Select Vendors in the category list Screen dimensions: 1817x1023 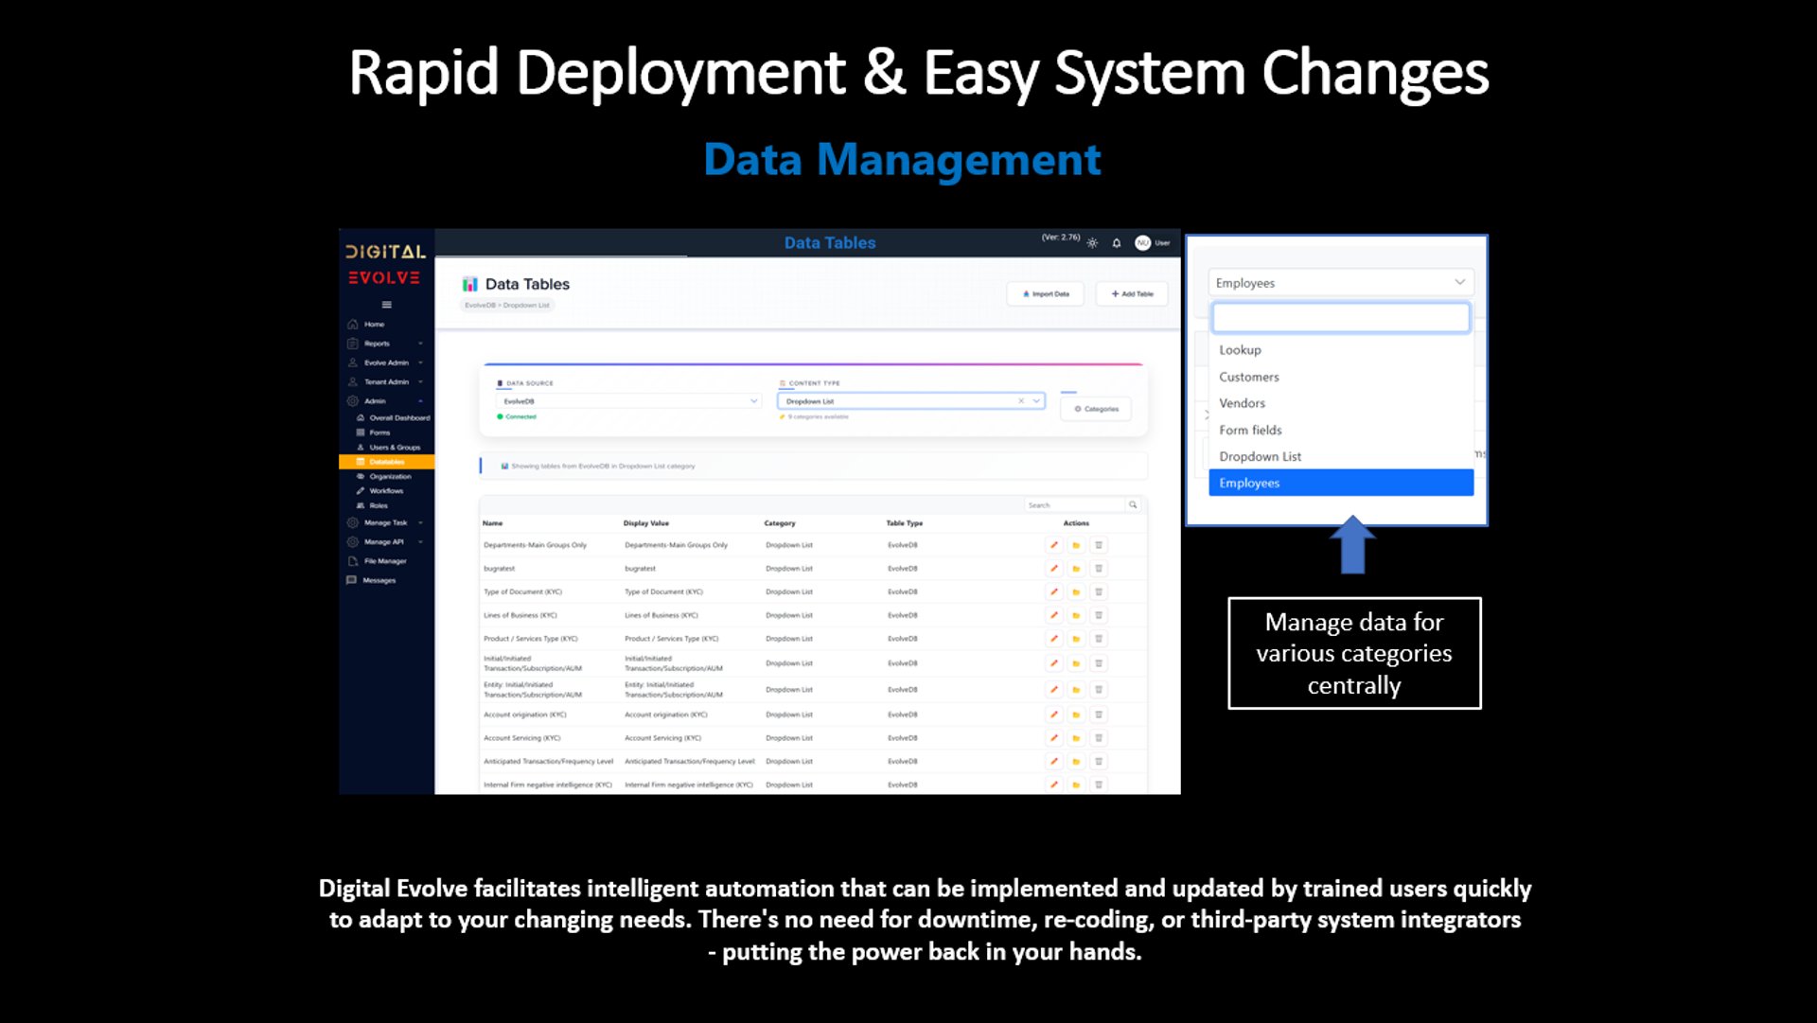pos(1242,403)
